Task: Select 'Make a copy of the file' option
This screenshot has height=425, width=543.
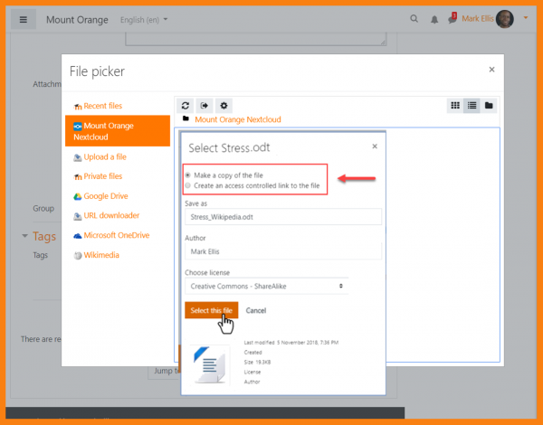Action: [187, 175]
